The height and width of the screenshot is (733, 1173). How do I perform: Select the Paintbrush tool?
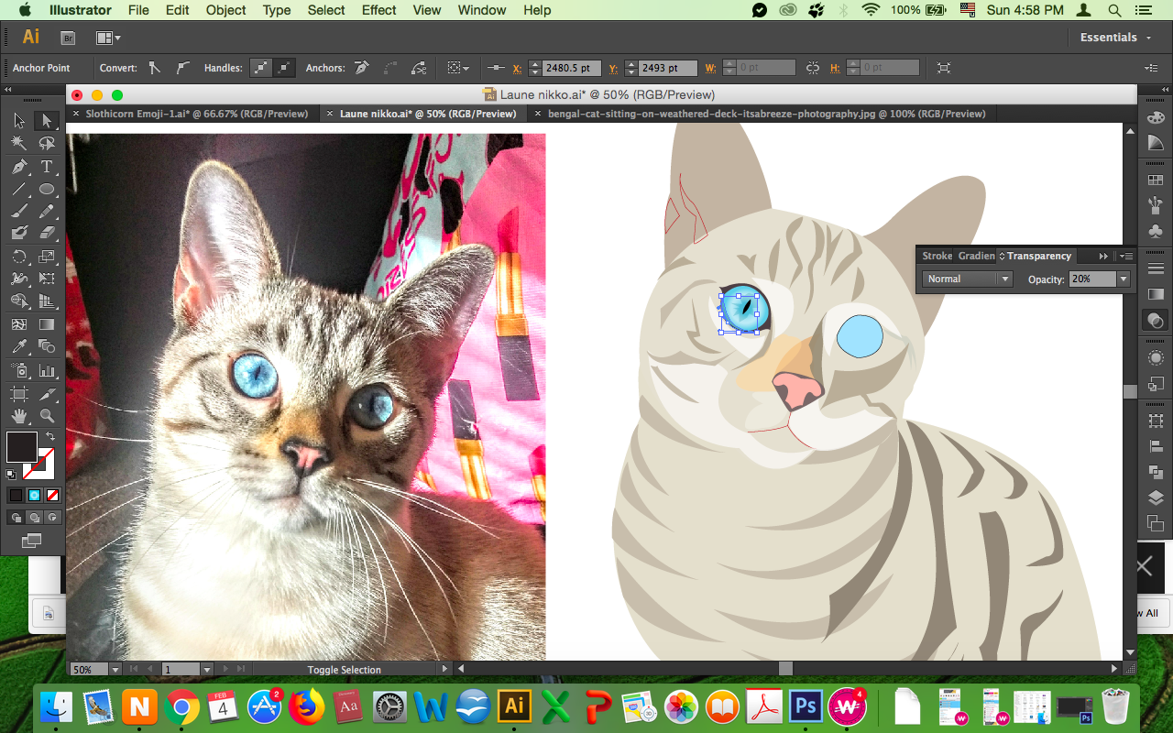pyautogui.click(x=19, y=212)
